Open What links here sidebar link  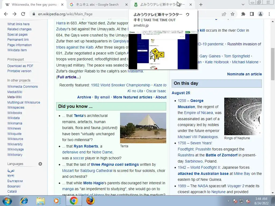click(19, 24)
